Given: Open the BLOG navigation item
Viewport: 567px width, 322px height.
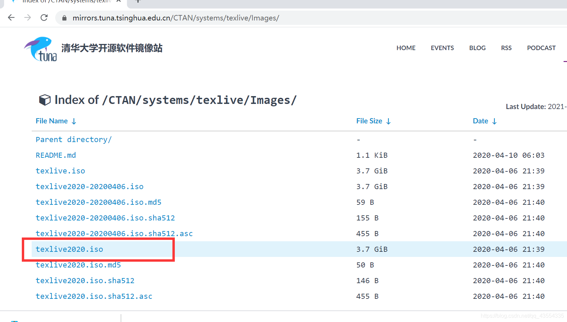Looking at the screenshot, I should 477,48.
